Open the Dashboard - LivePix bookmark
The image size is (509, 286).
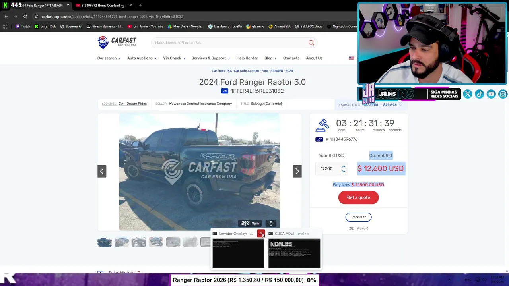point(225,27)
